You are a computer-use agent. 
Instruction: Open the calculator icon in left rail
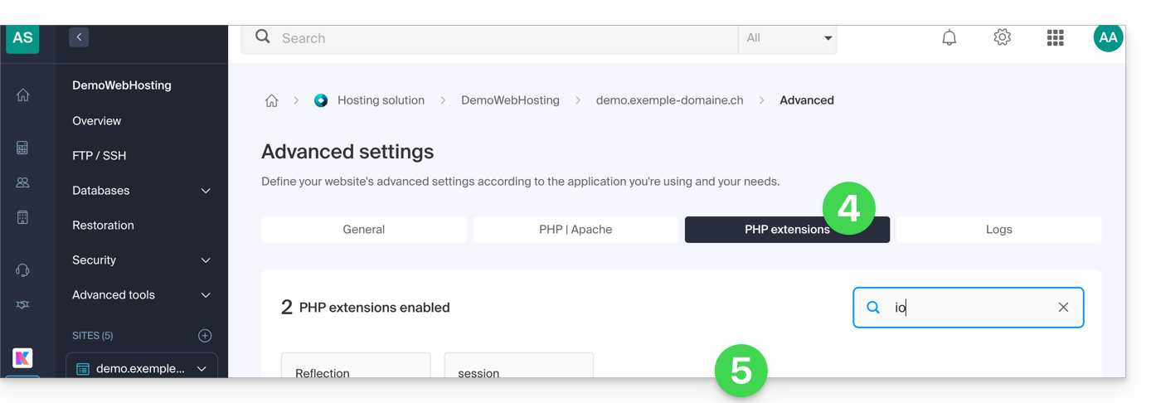(x=23, y=148)
